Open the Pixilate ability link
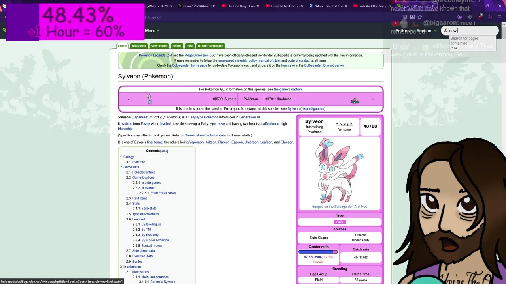Viewport: 506px width, 284px height. pos(361,235)
